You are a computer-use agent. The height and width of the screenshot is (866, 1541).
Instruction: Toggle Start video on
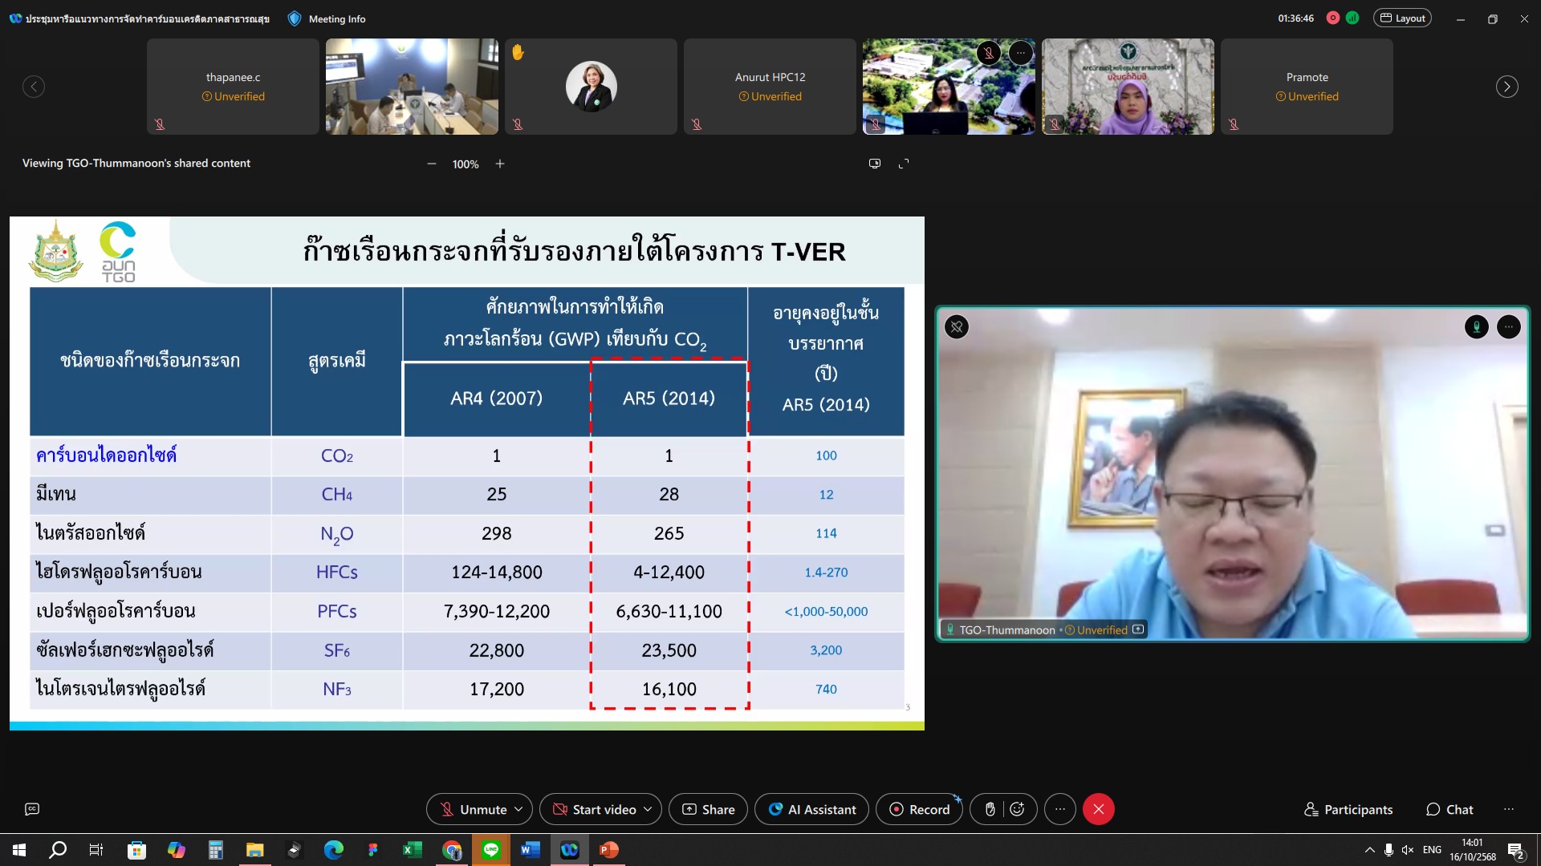click(x=595, y=809)
